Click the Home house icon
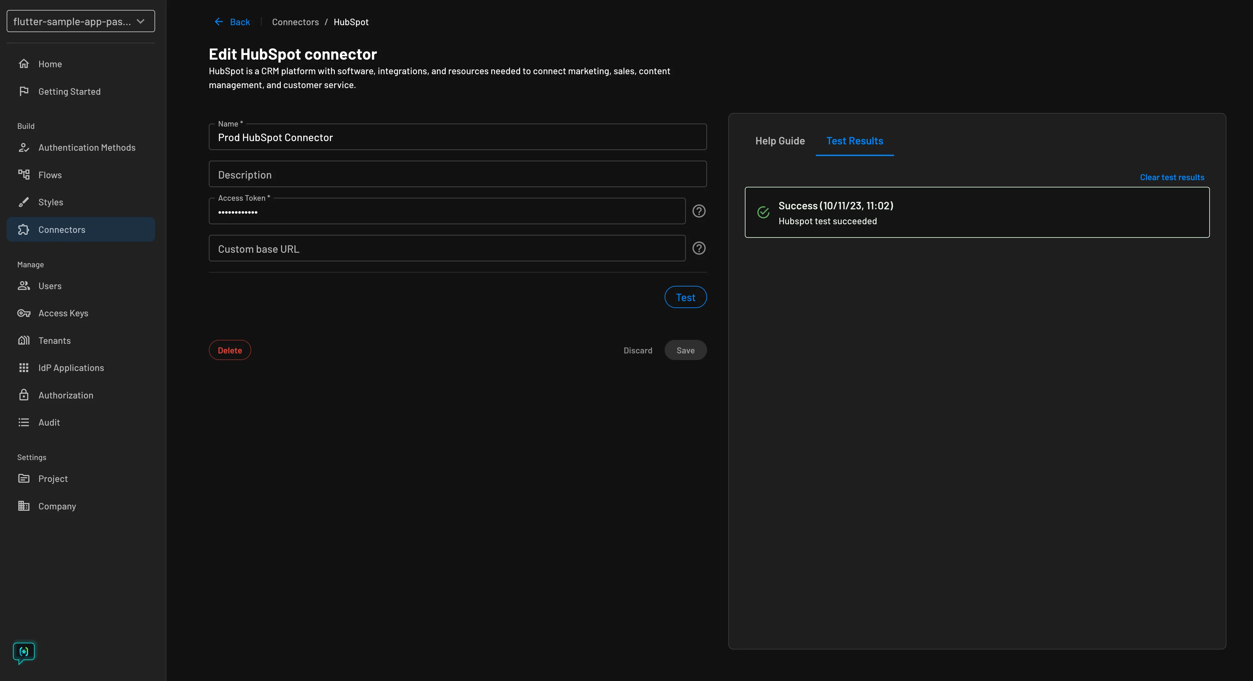 click(24, 64)
